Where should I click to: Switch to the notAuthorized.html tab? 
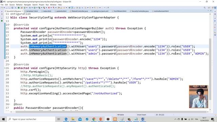click(x=161, y=11)
